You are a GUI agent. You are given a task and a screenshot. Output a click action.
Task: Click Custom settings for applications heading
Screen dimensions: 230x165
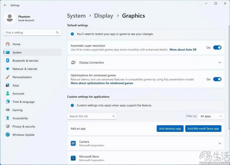coord(88,97)
